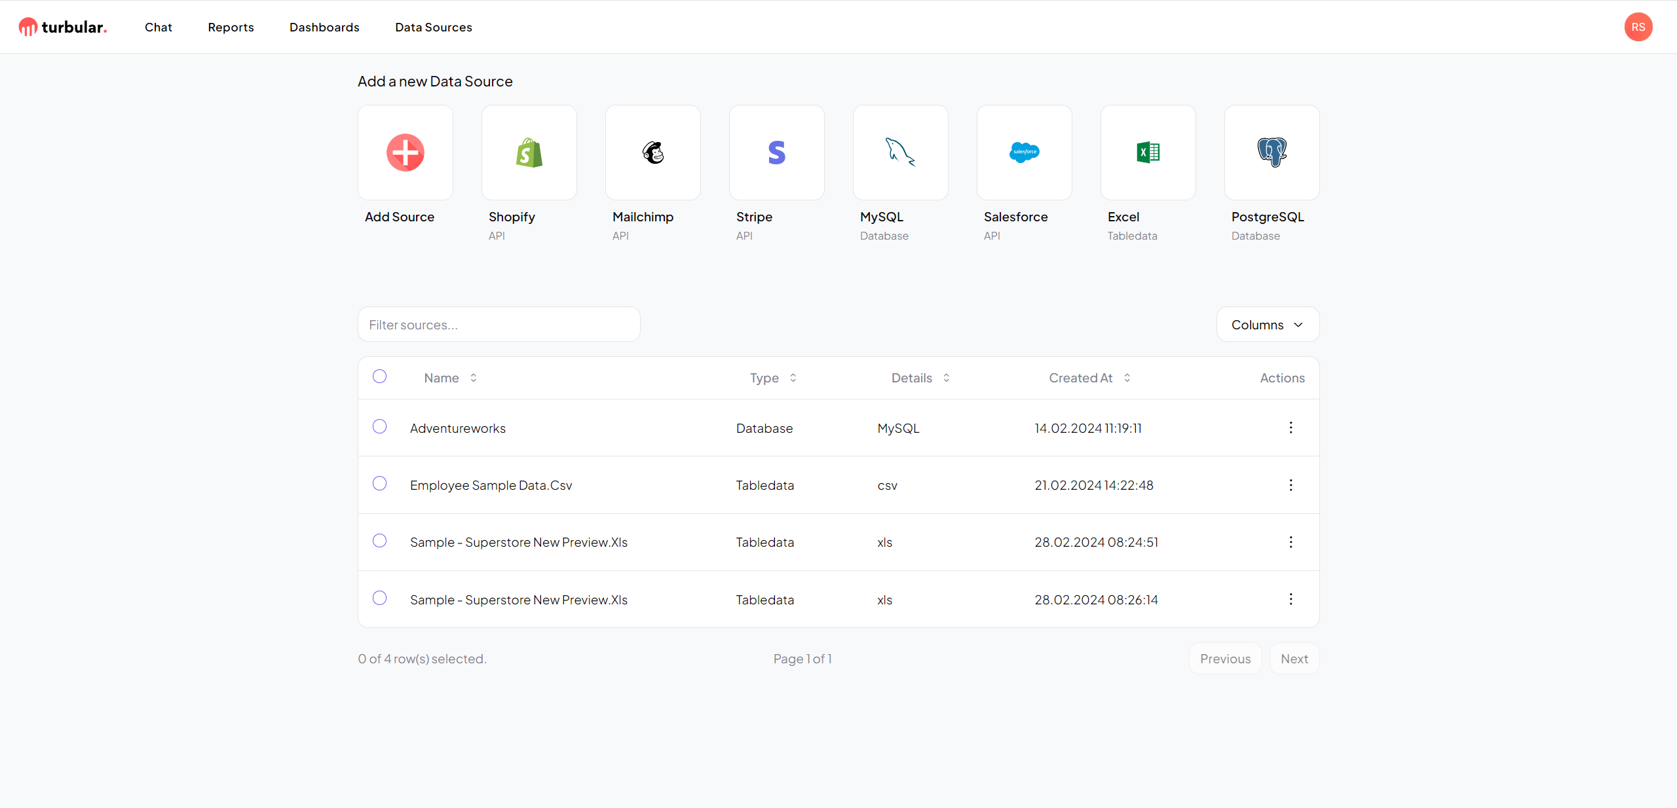Click the turbular logo
Image resolution: width=1677 pixels, height=808 pixels.
click(x=63, y=27)
